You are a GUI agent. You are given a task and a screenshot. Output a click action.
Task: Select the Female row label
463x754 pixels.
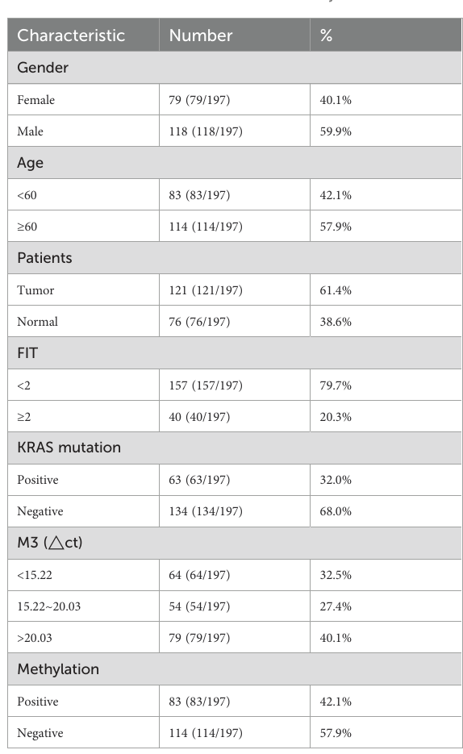[x=36, y=100]
